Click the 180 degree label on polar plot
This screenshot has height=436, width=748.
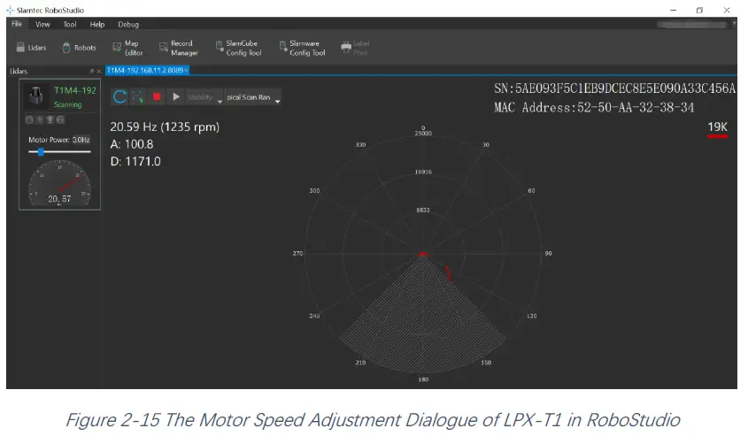coord(423,379)
